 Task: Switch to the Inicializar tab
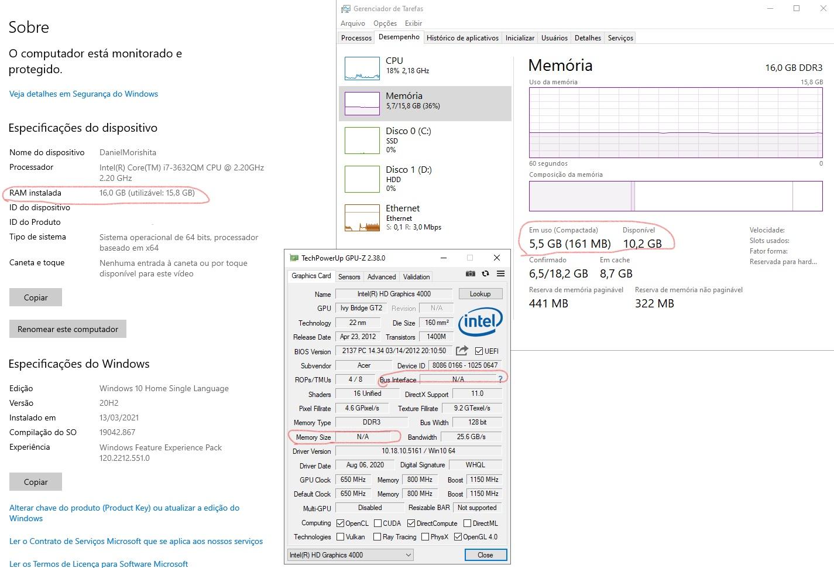[520, 38]
